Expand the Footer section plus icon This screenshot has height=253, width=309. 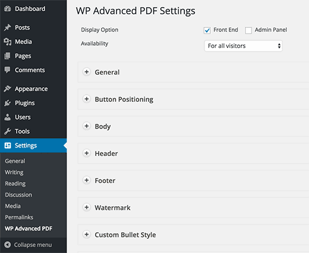coord(87,180)
